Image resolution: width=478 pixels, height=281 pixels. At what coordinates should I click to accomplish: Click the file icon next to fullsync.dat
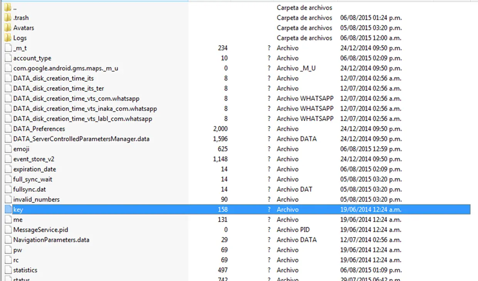pyautogui.click(x=8, y=189)
